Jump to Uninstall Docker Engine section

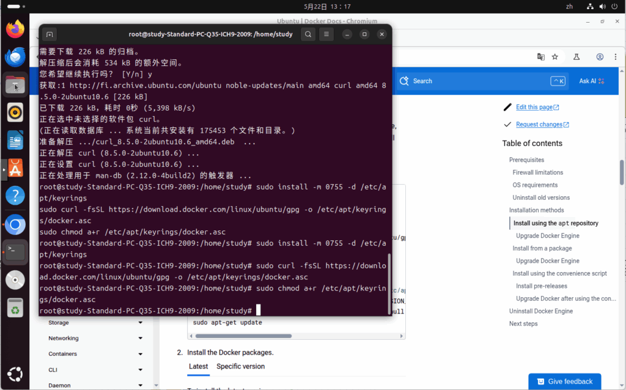point(541,311)
